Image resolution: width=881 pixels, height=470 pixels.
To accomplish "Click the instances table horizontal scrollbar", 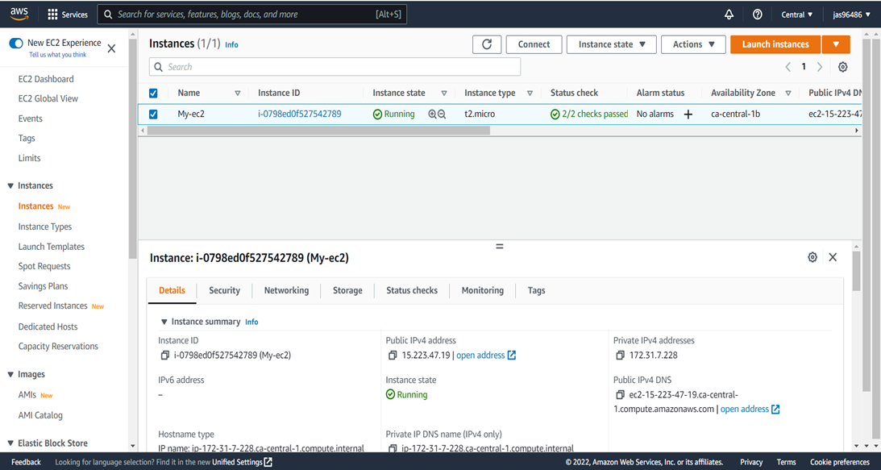I will pyautogui.click(x=318, y=131).
